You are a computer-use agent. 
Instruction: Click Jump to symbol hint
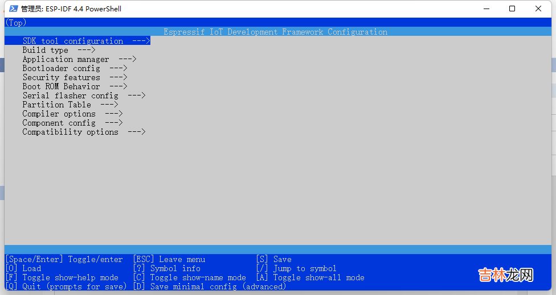coord(297,268)
